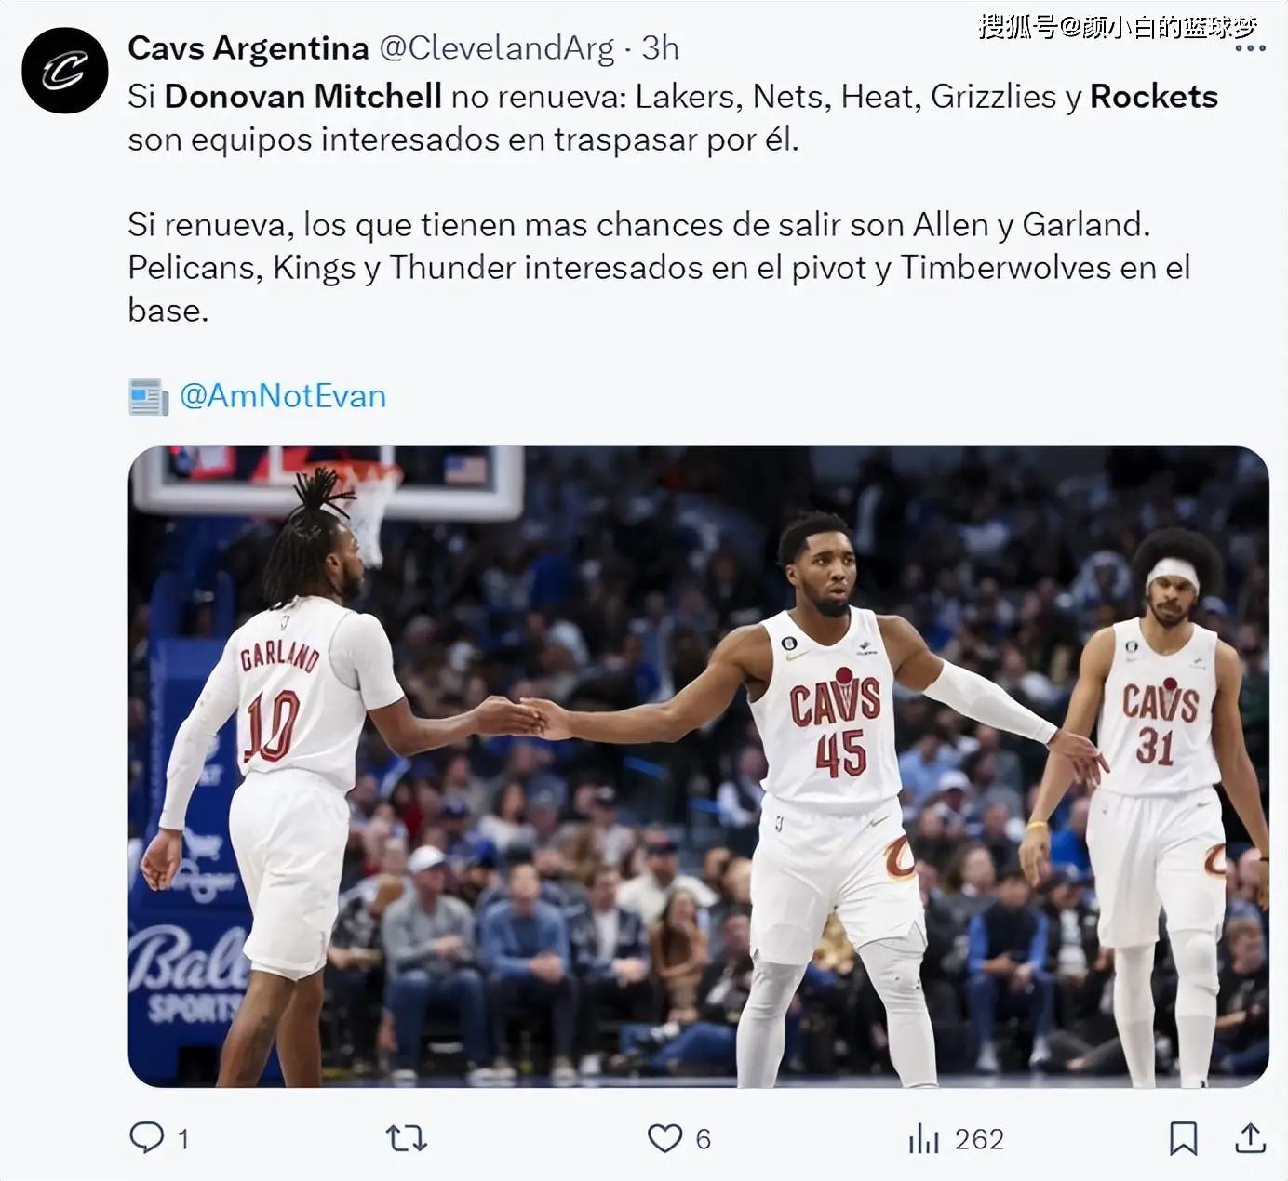1288x1181 pixels.
Task: Share the tweet via upload arrow icon
Action: [1250, 1137]
